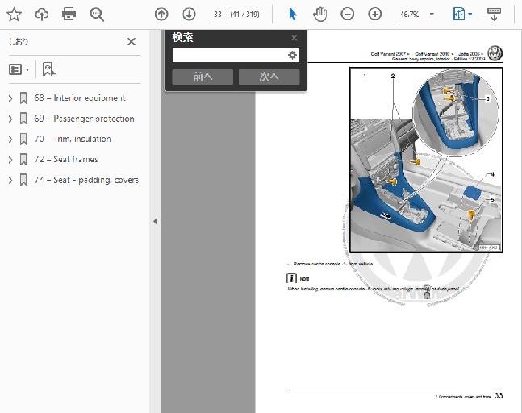Image resolution: width=522 pixels, height=413 pixels.
Task: Click the page number field showing 33
Action: (x=218, y=15)
